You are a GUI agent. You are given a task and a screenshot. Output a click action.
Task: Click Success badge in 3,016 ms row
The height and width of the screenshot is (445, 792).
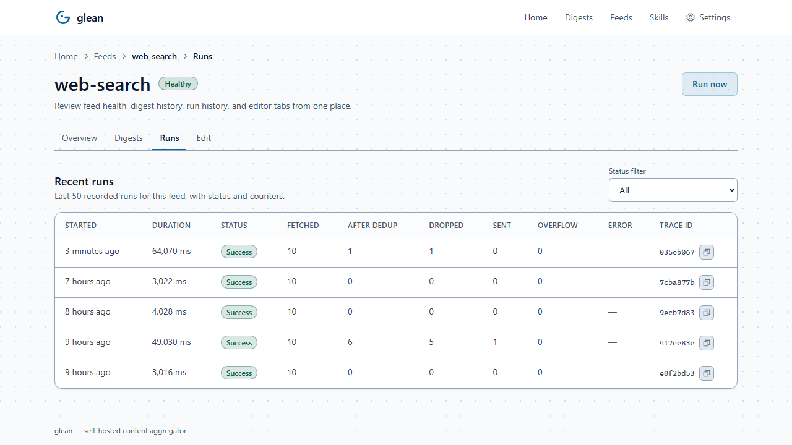point(239,373)
